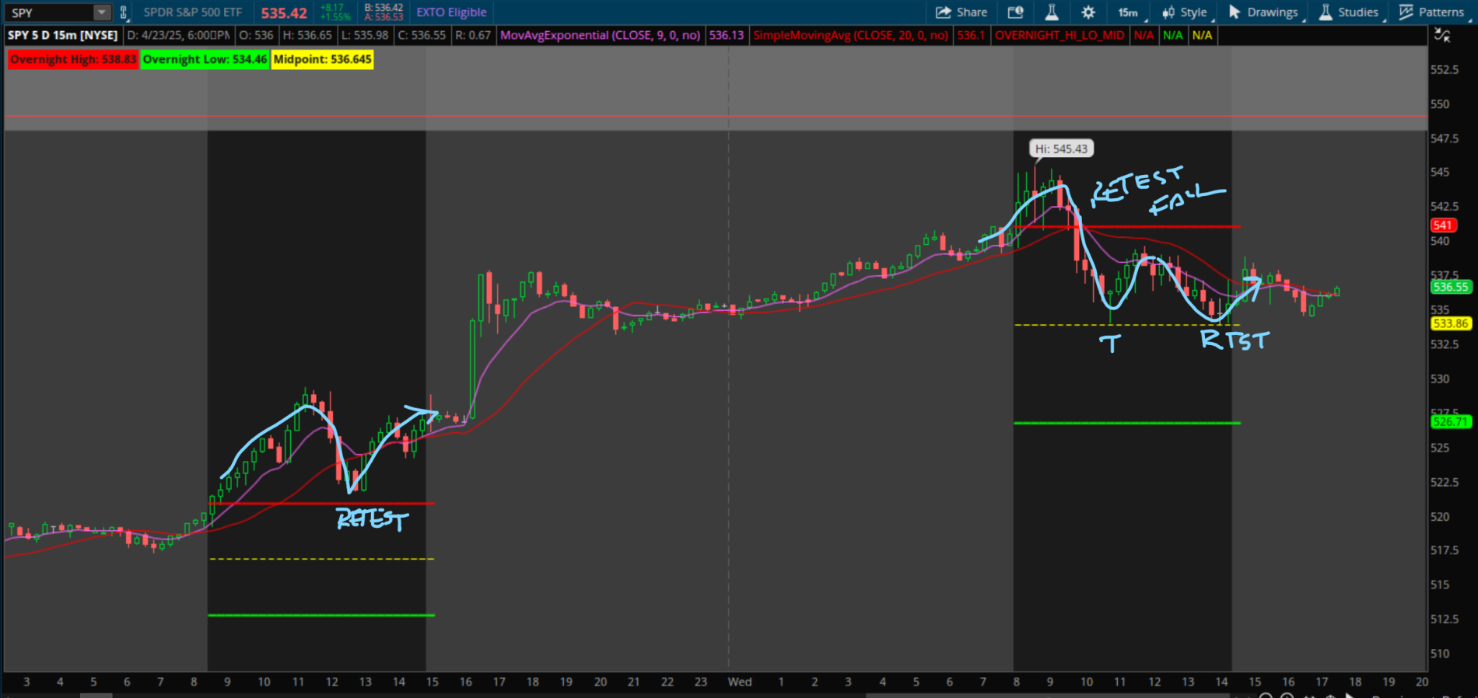
Task: Click the flask icon beside the gear
Action: [x=1052, y=12]
